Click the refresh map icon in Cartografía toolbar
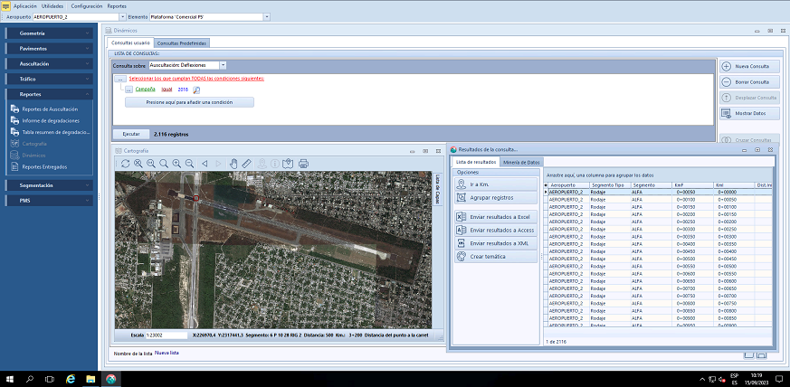Screen dimensions: 790x387 point(125,164)
